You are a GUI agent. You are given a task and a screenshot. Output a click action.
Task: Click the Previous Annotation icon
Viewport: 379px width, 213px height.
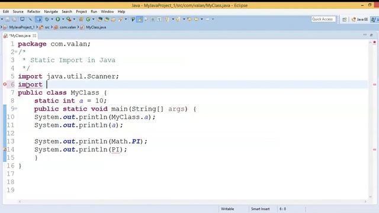(178, 20)
